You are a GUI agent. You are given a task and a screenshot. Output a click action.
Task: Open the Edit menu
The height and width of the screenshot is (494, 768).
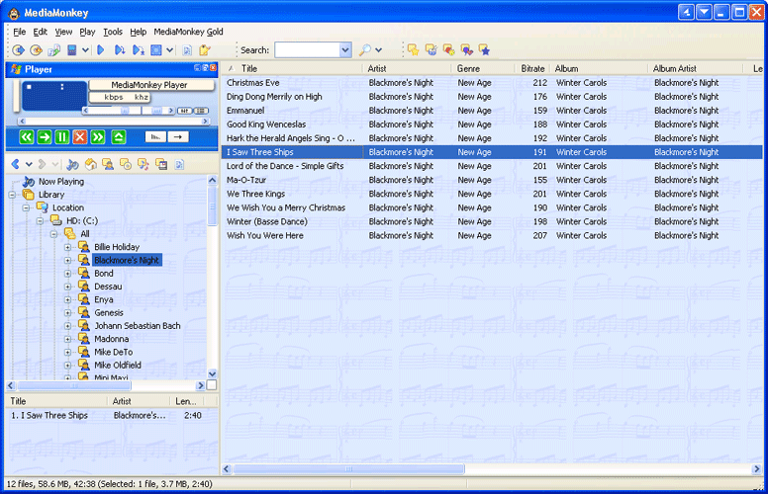pos(41,32)
